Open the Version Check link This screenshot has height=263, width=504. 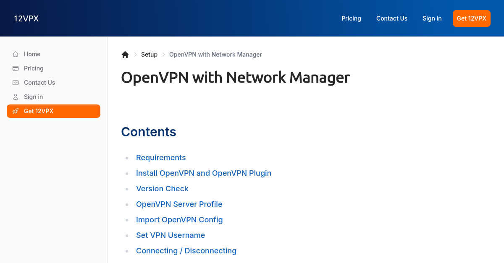click(162, 189)
